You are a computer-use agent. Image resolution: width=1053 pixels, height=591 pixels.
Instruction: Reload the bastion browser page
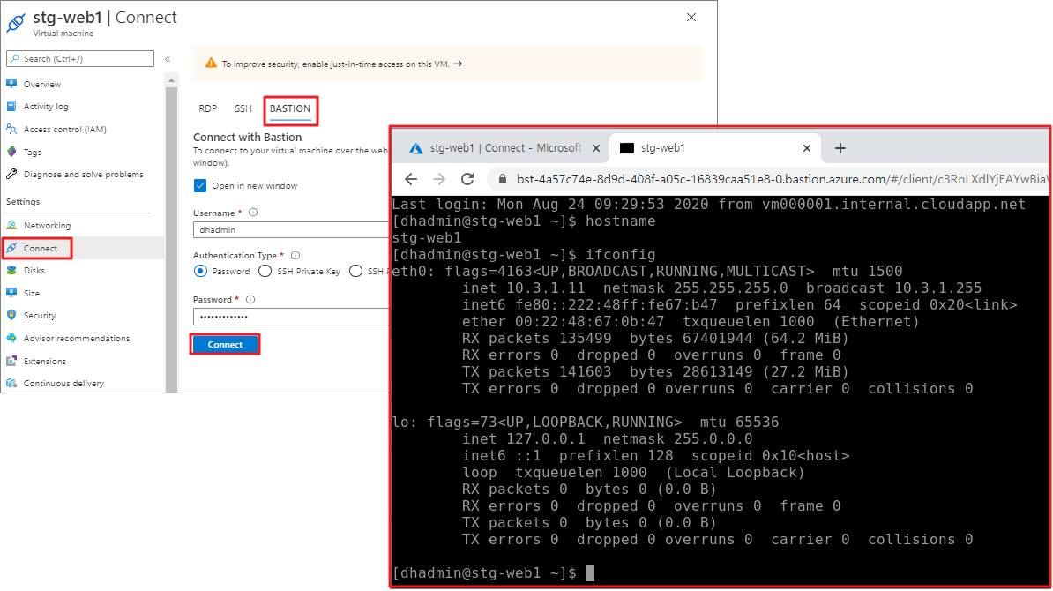click(x=467, y=179)
